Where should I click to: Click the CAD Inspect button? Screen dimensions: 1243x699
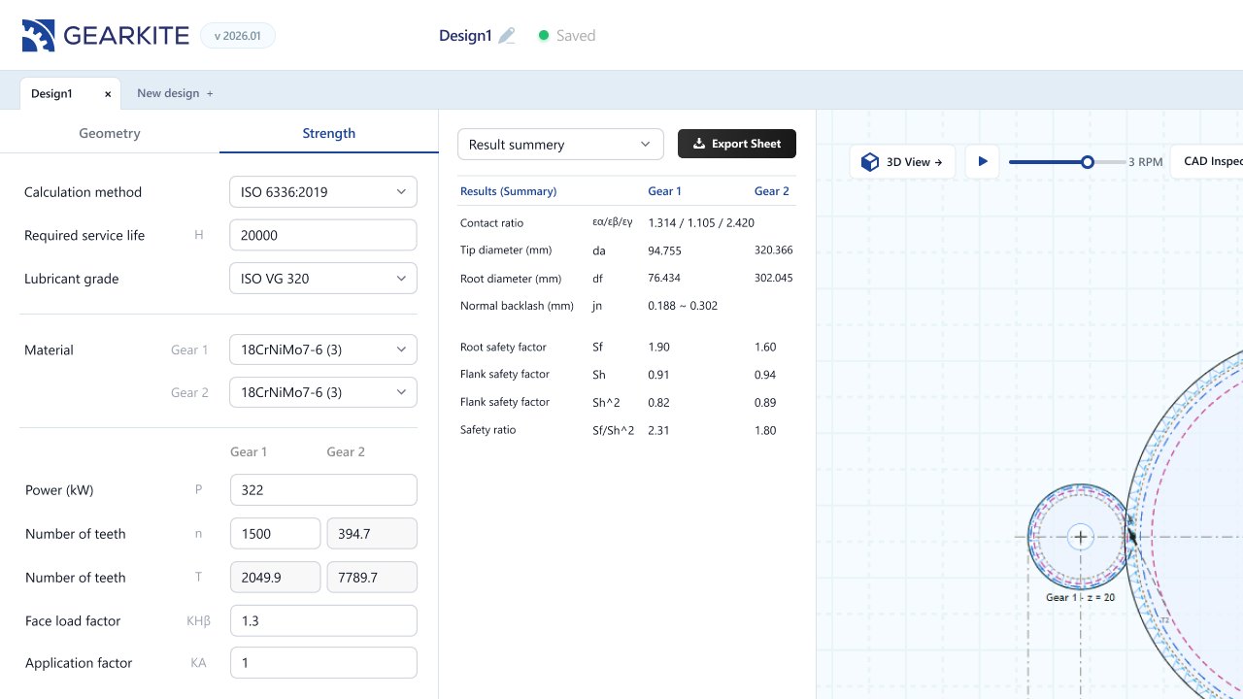tap(1206, 161)
